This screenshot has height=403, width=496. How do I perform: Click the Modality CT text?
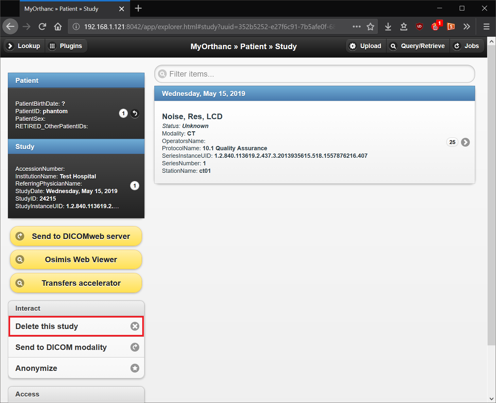coord(179,134)
